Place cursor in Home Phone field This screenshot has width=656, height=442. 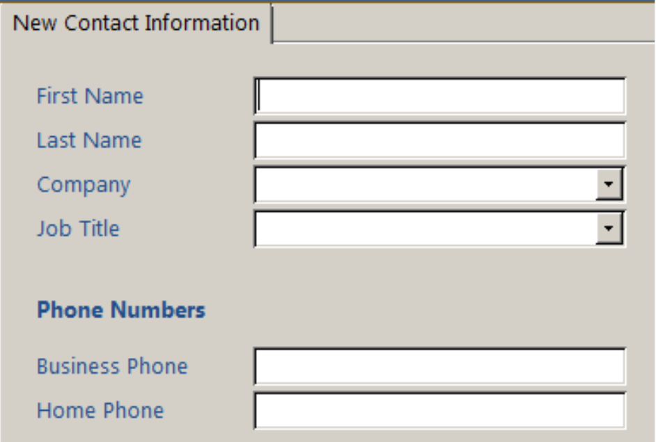(x=440, y=411)
